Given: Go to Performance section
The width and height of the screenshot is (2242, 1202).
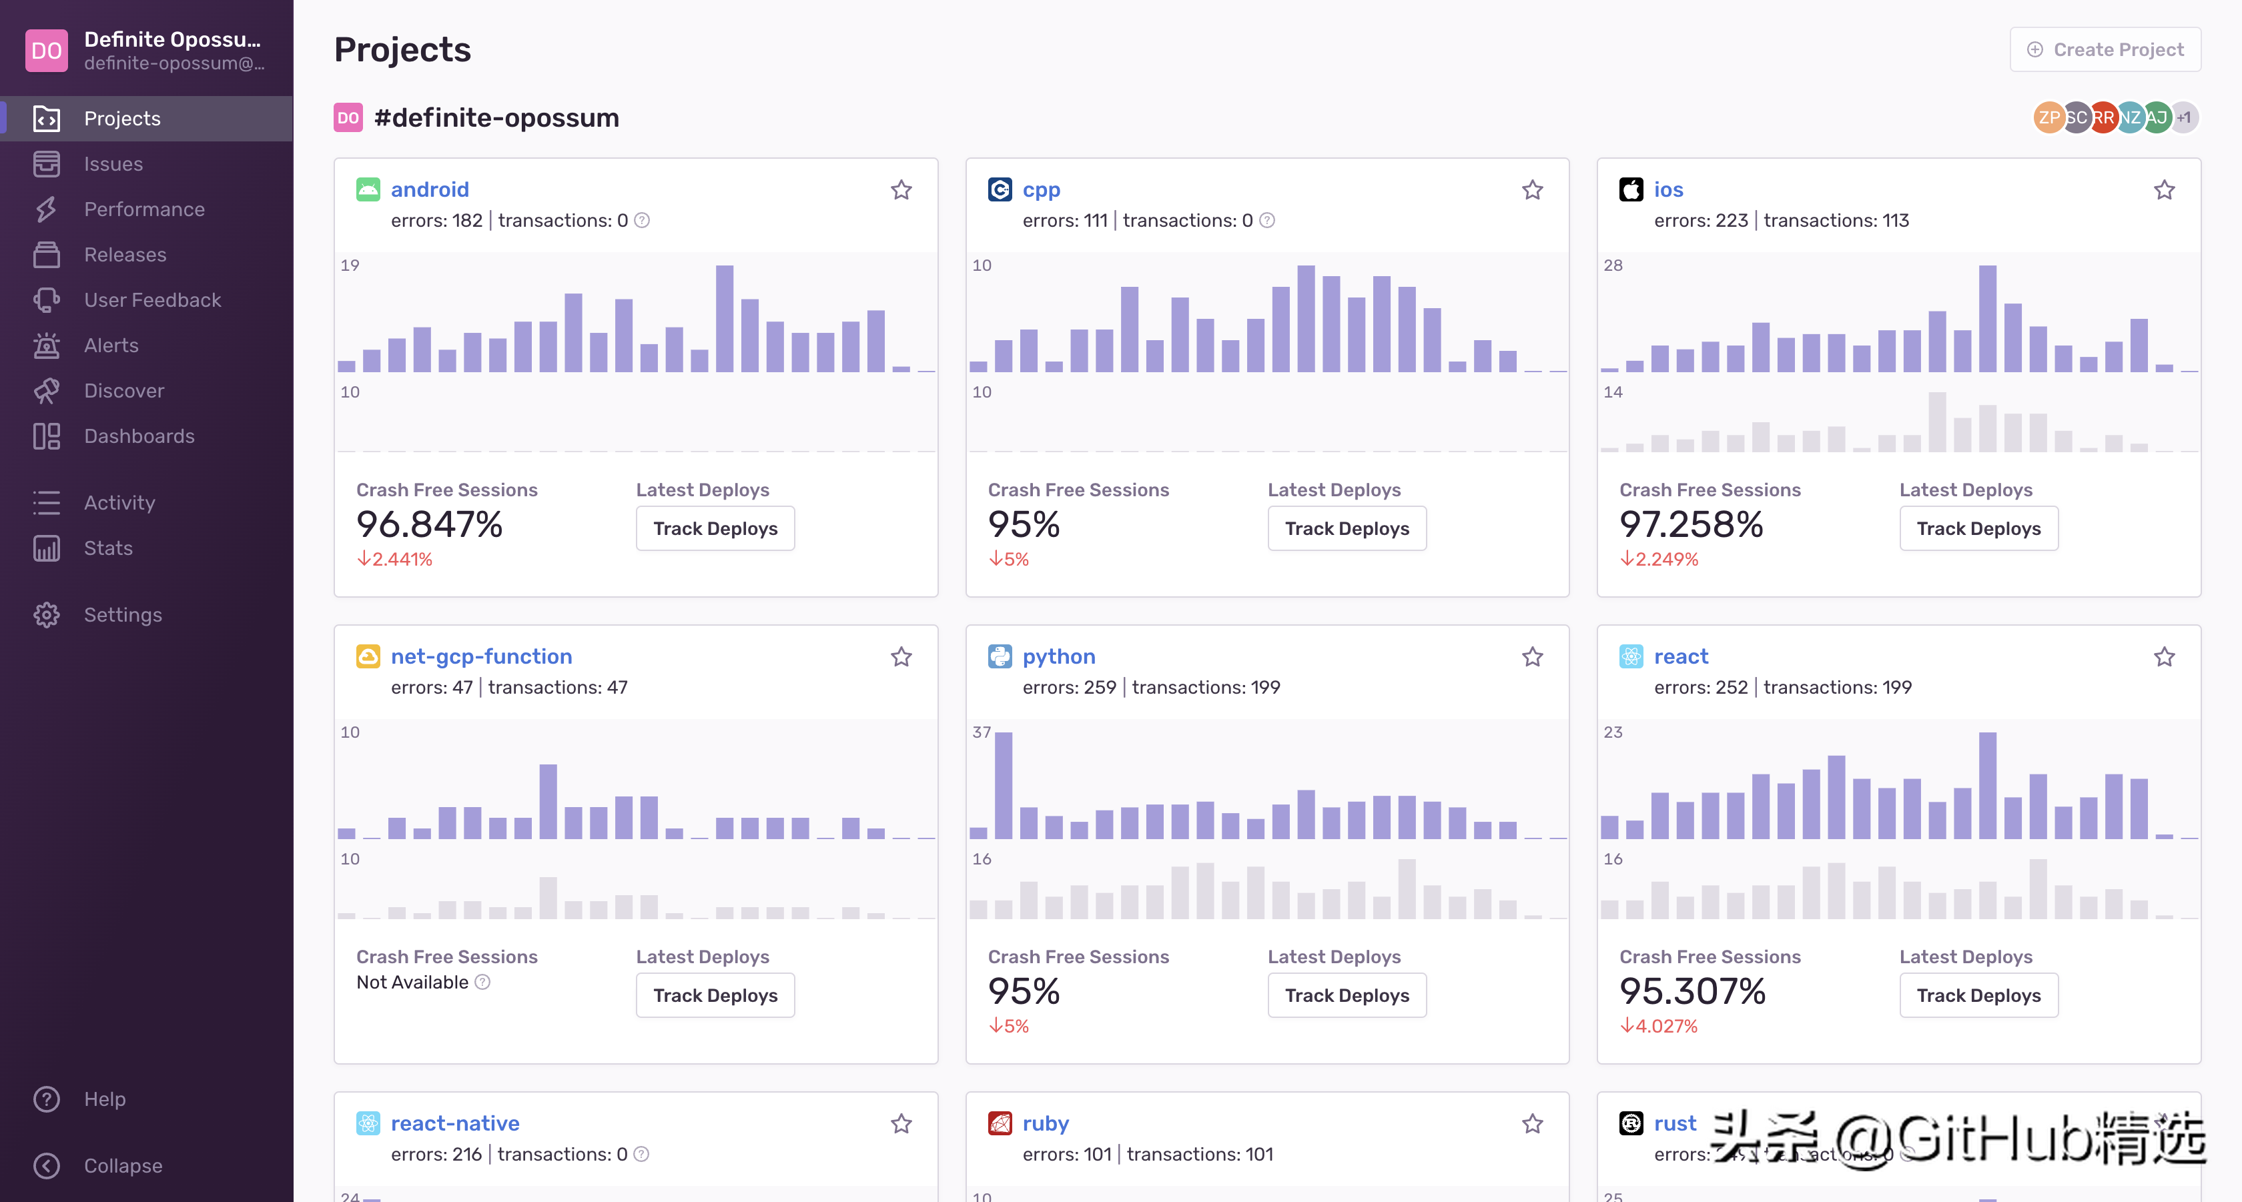Looking at the screenshot, I should 143,209.
